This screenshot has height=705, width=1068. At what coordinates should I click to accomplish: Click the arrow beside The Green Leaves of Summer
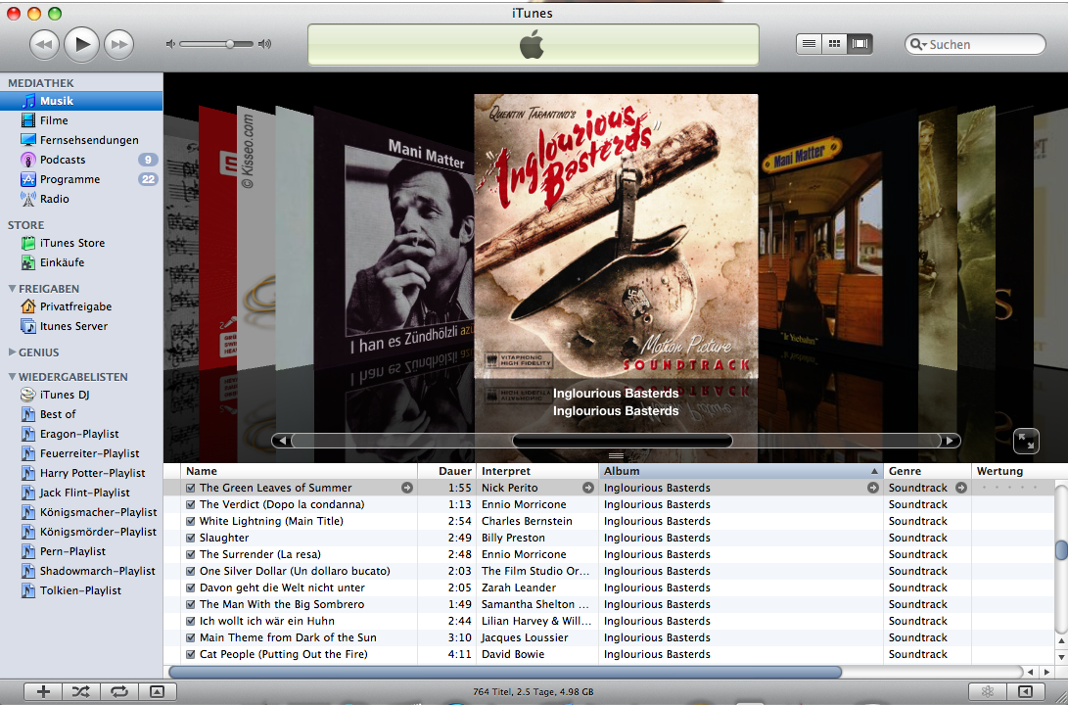point(406,488)
